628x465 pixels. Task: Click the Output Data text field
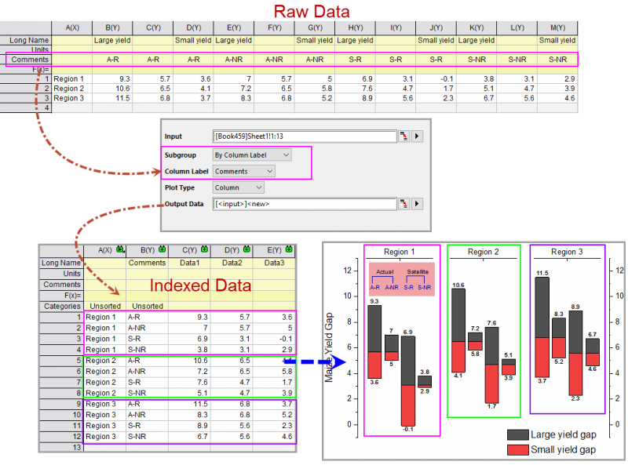305,204
